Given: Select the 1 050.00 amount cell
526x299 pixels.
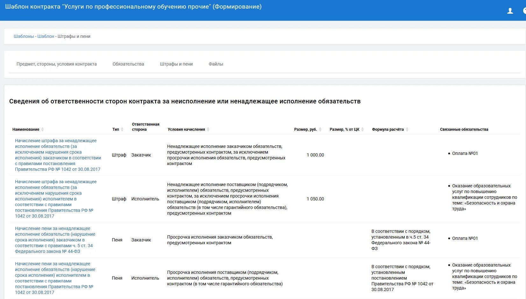Looking at the screenshot, I should click(x=315, y=199).
